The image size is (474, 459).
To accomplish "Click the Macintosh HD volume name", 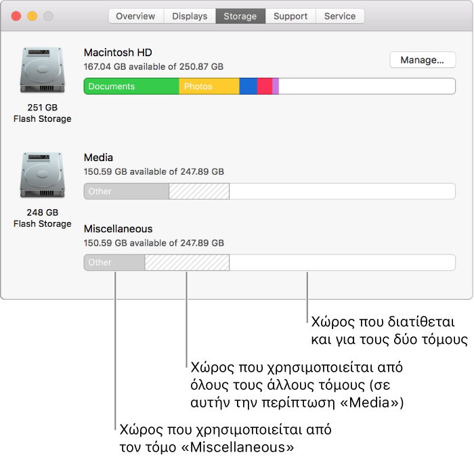I will pos(118,53).
